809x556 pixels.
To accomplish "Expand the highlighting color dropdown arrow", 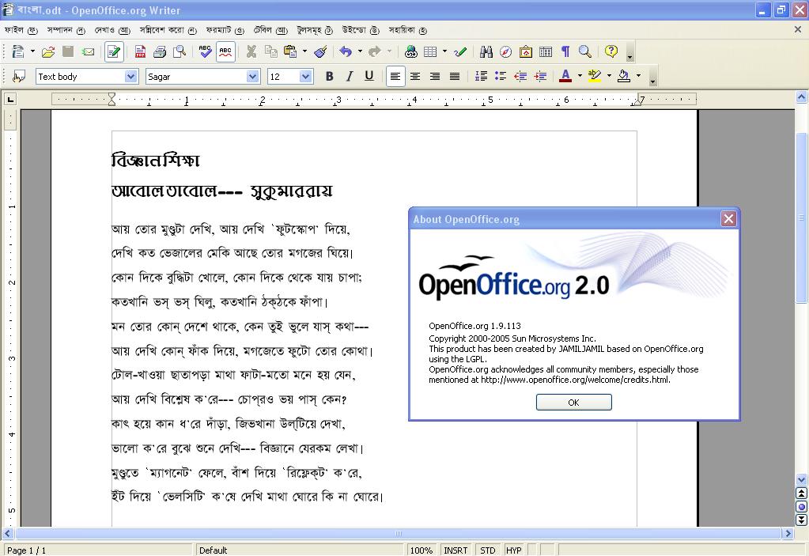I will pos(609,77).
